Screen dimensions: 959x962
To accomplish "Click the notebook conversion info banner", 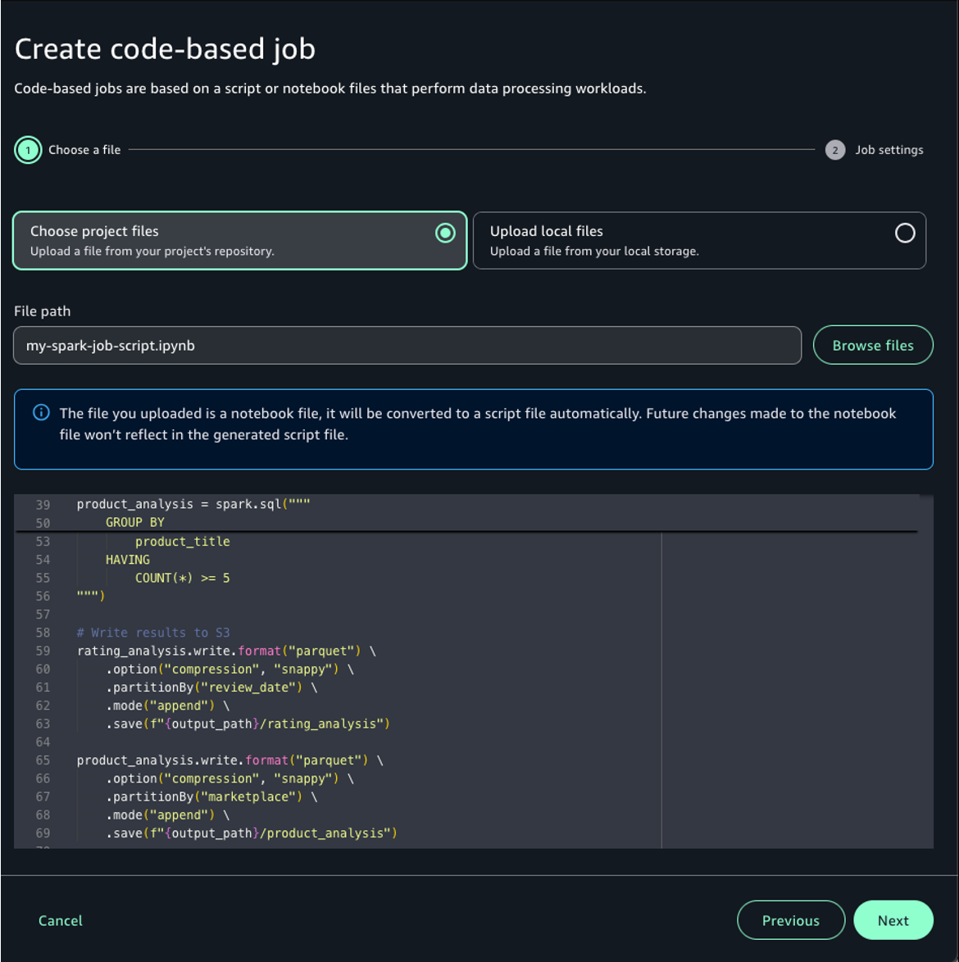I will (x=473, y=429).
